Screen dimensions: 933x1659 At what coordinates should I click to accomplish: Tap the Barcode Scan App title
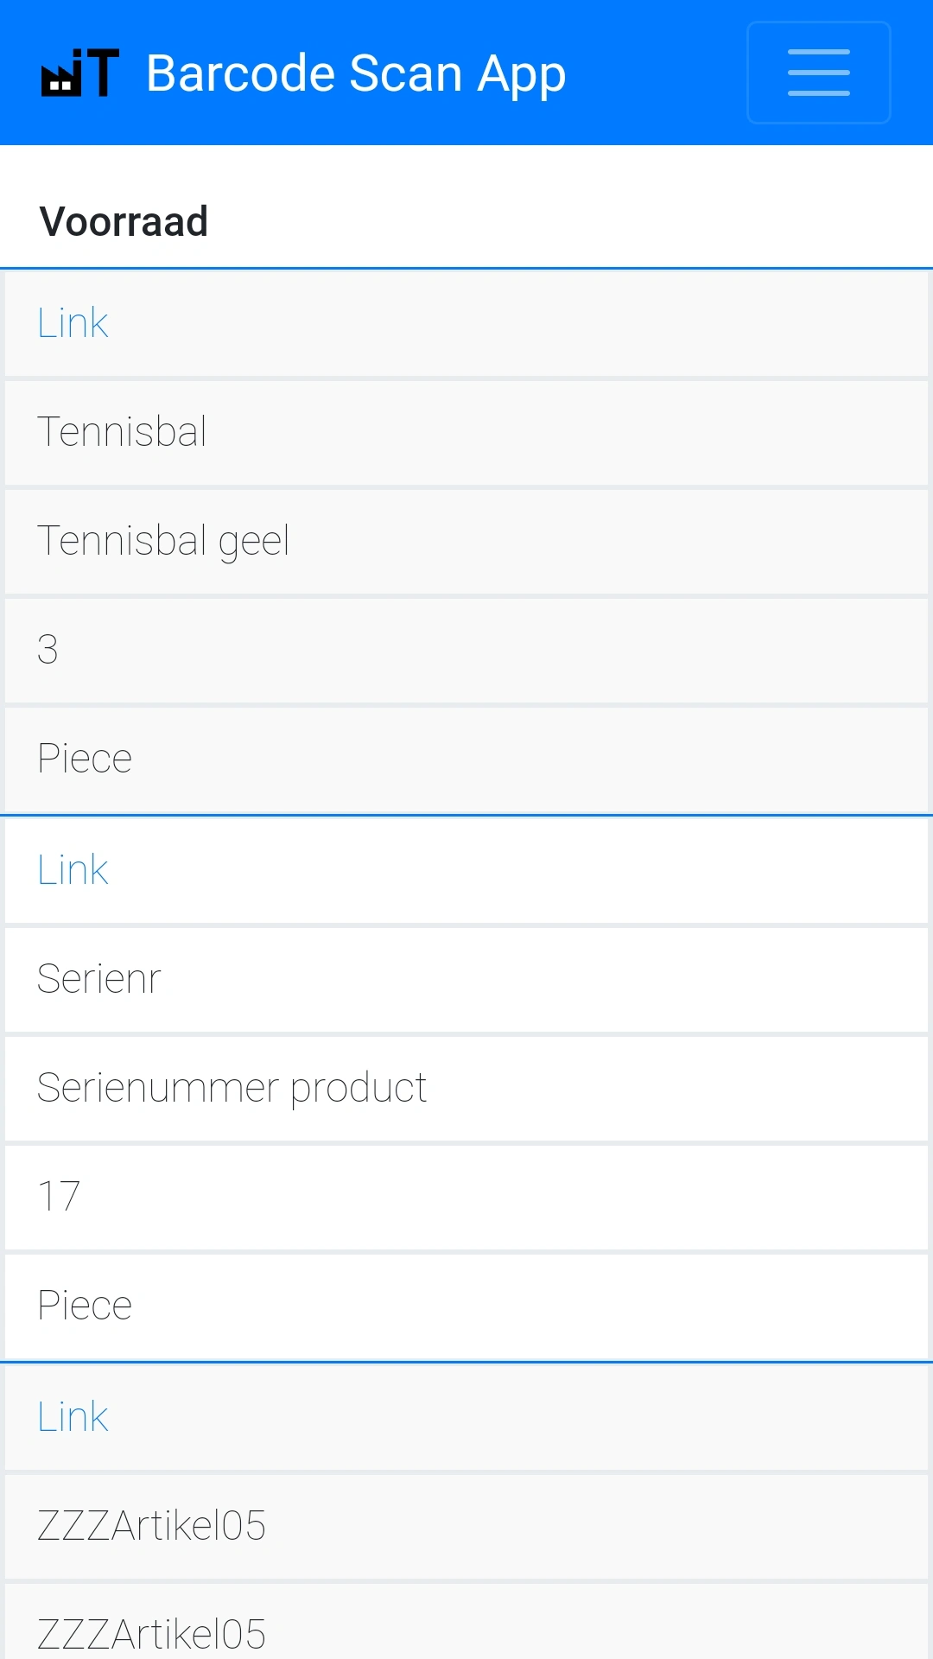(355, 73)
